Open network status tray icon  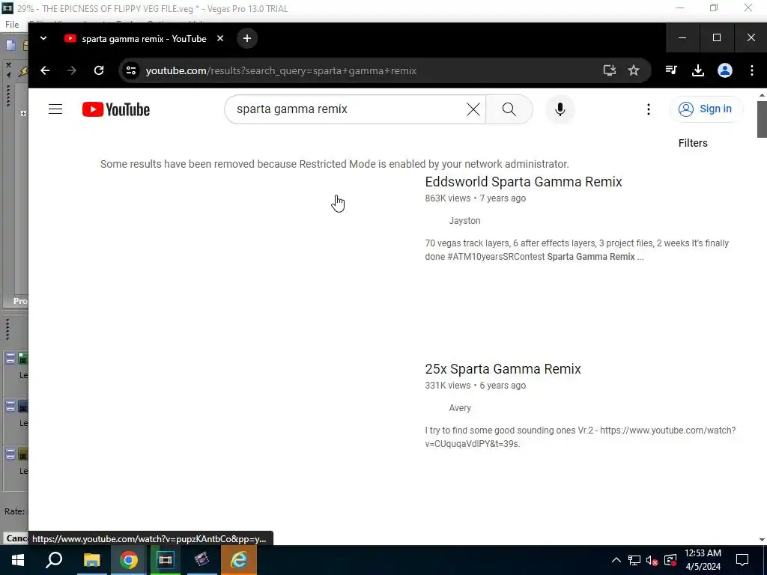tap(634, 560)
